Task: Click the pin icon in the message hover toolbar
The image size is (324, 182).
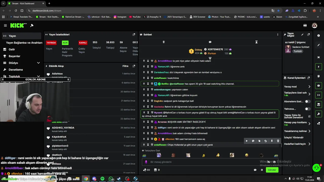Action: tap(272, 141)
